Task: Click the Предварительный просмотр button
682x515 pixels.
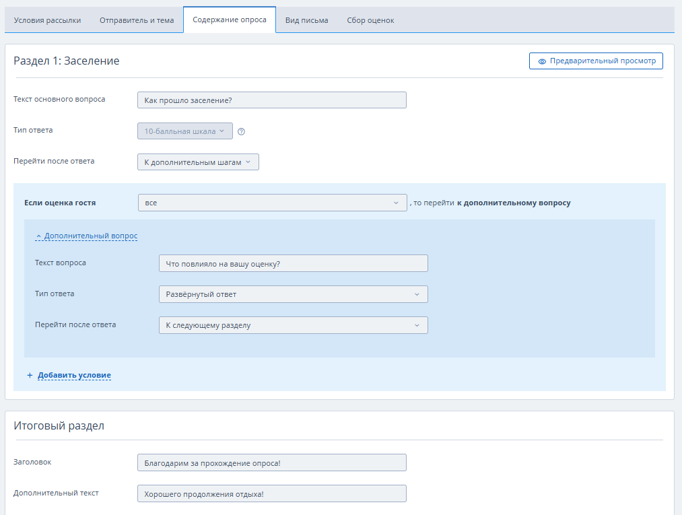Action: [x=596, y=61]
